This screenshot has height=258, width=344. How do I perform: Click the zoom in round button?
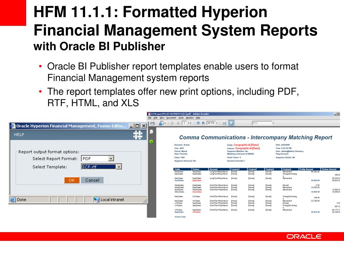(x=203, y=123)
